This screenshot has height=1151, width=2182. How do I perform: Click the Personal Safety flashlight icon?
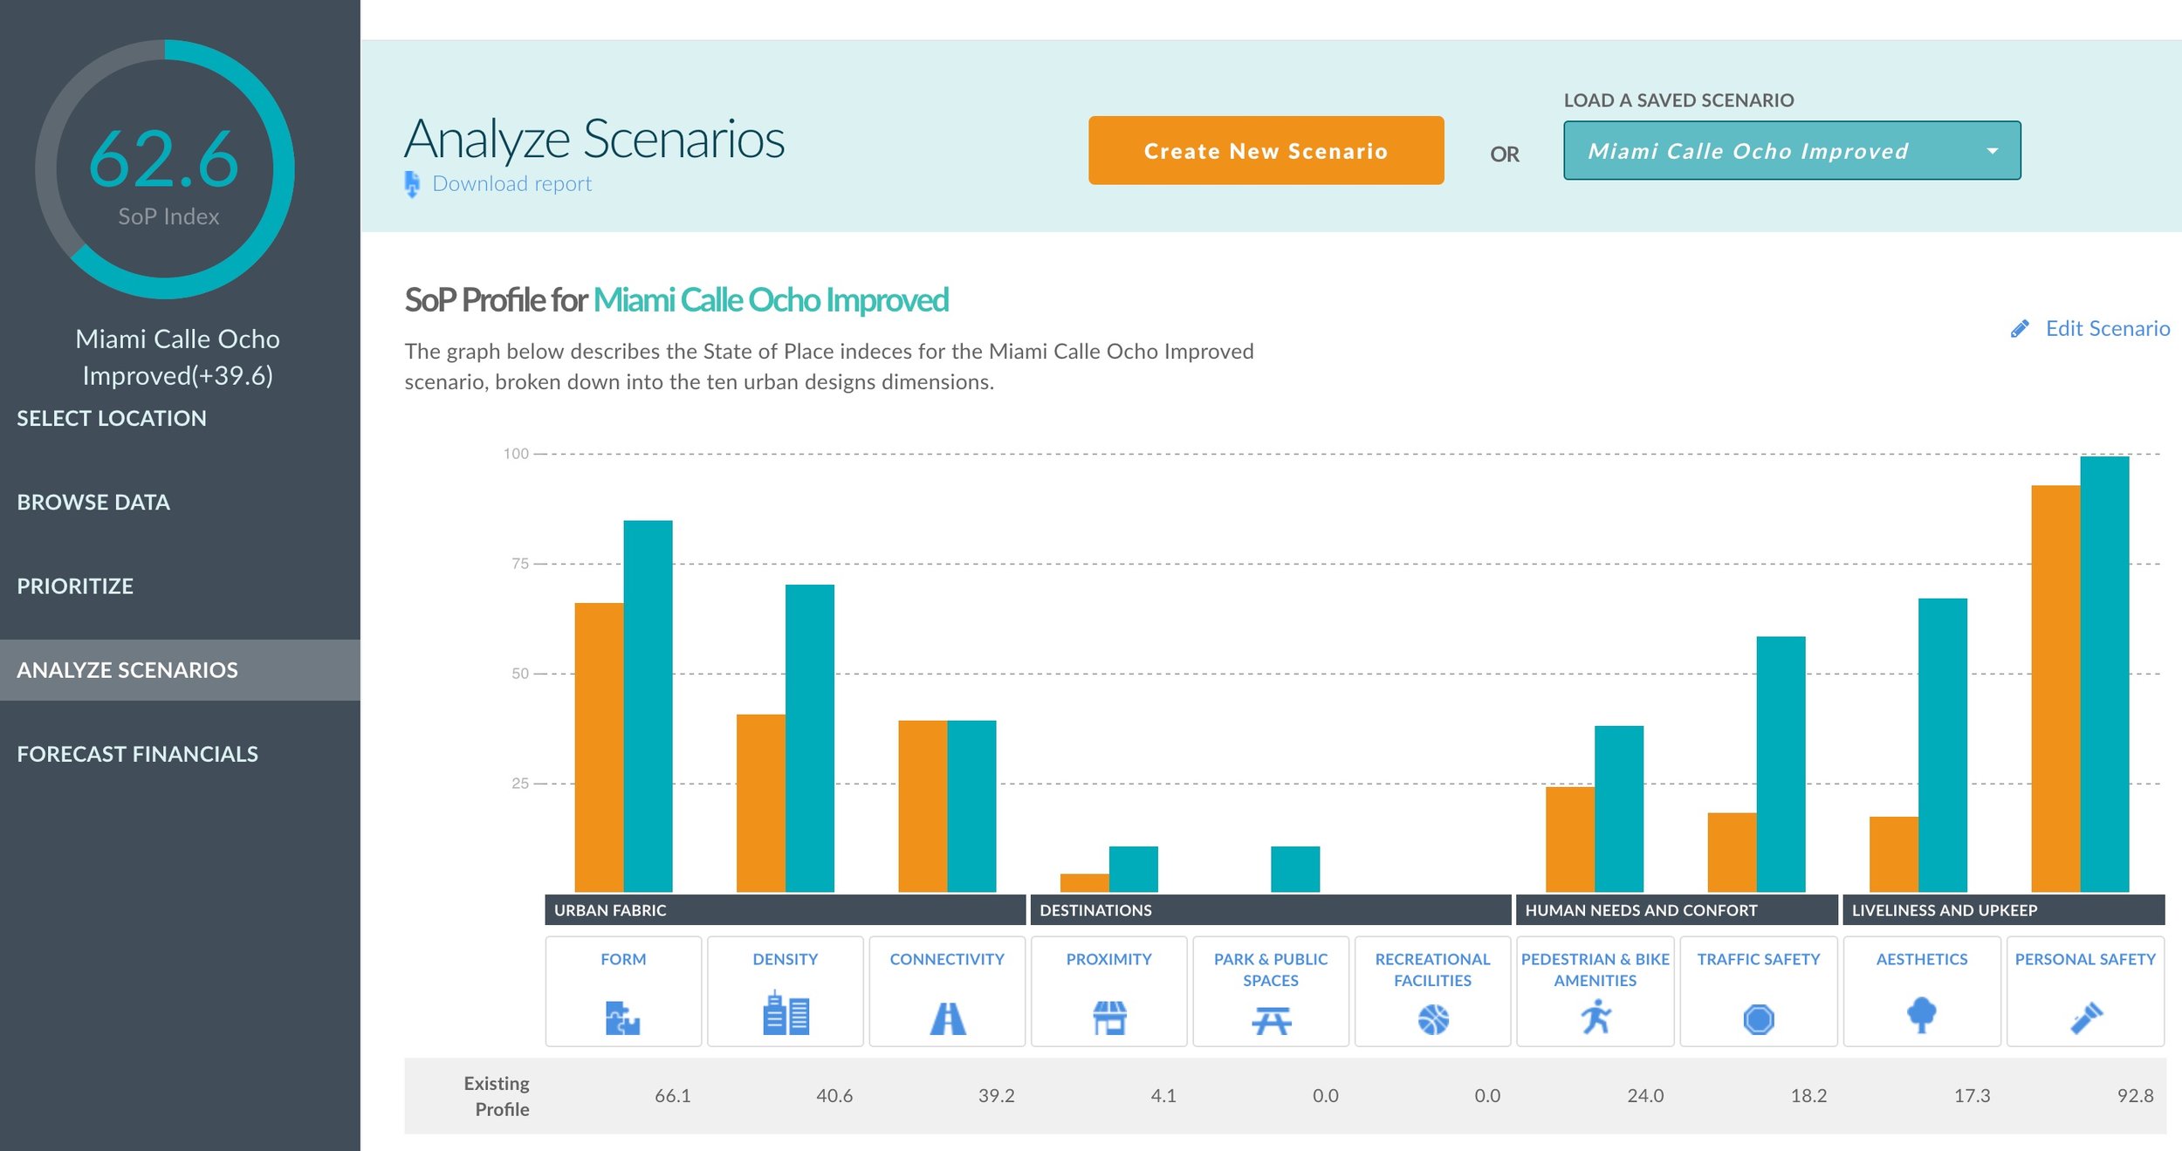(2086, 1017)
